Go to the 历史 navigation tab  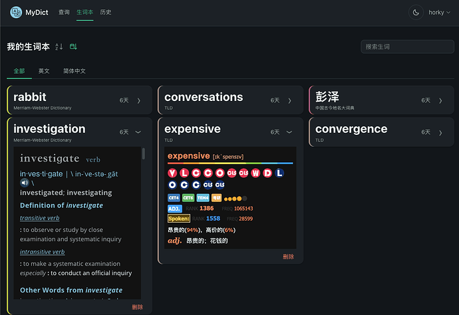point(106,12)
